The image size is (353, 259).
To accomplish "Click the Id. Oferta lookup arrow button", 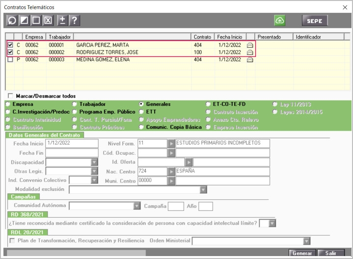I will click(189, 162).
